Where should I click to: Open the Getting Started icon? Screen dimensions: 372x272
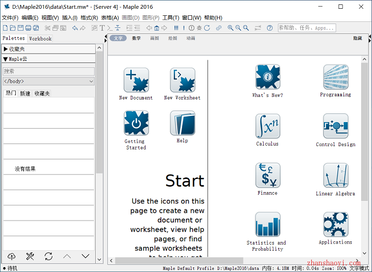tap(136, 123)
